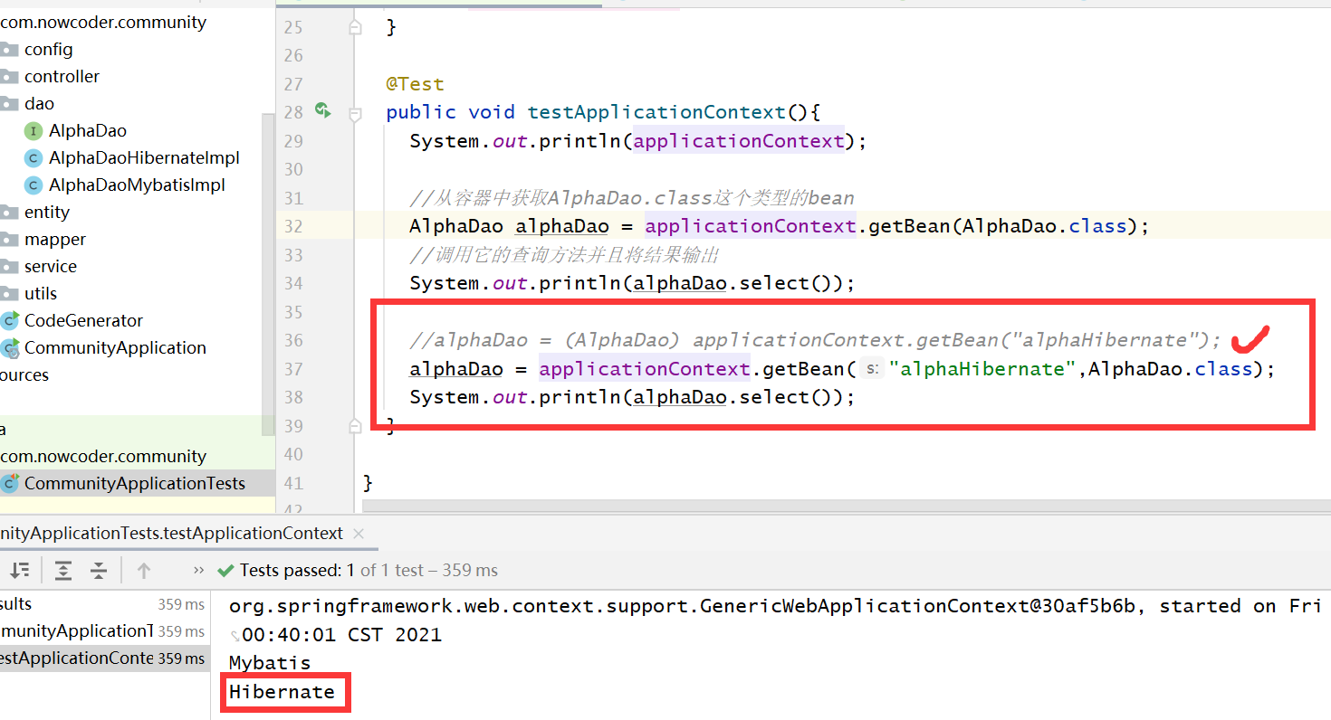1331x720 pixels.
Task: Click the @Test annotation on line 27
Action: point(416,84)
